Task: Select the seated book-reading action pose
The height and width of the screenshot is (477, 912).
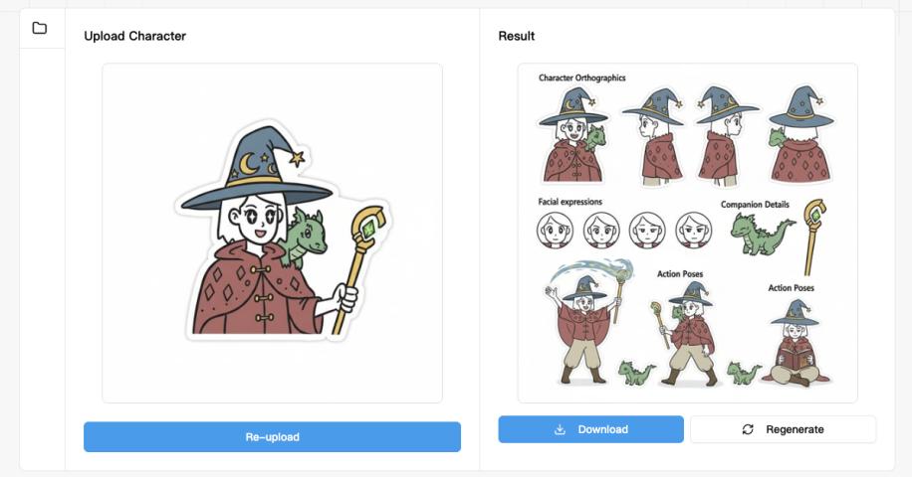Action: pos(797,343)
